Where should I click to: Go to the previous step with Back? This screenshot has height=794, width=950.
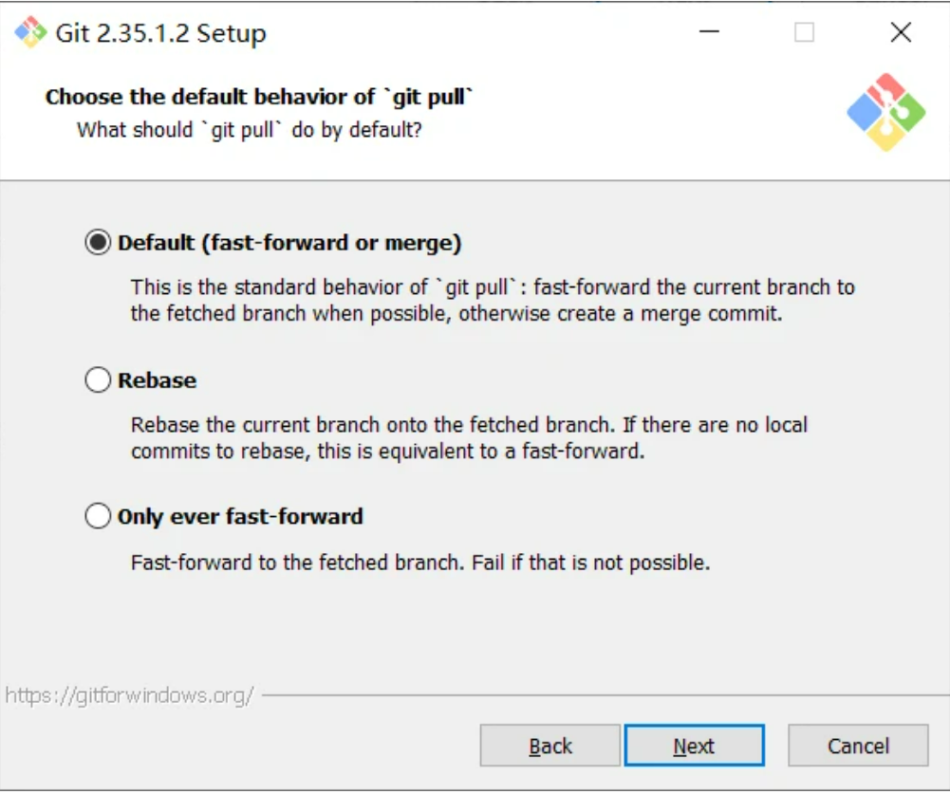550,747
